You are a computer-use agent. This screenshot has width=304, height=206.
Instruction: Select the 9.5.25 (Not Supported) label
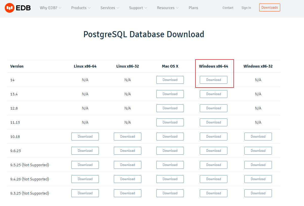coord(30,165)
